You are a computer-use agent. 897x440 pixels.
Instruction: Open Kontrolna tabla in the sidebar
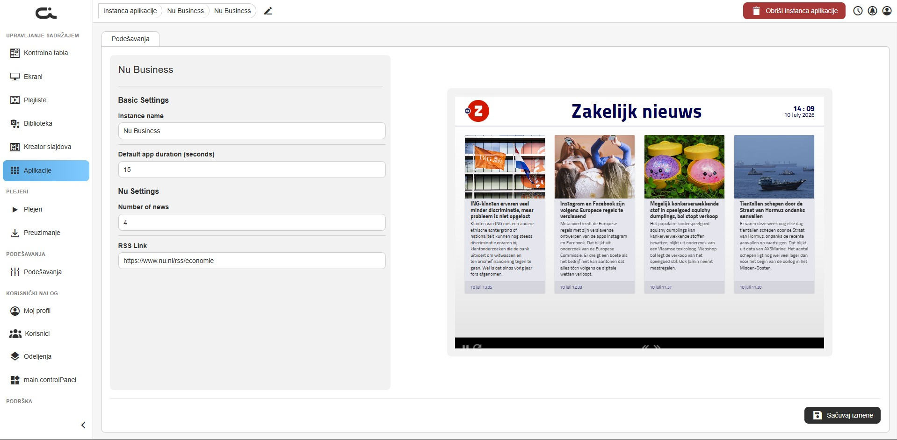46,53
